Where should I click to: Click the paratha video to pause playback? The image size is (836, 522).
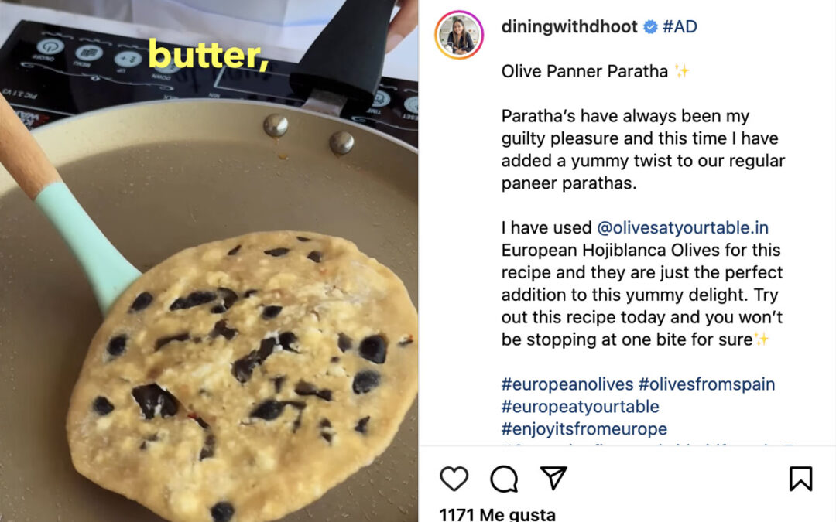(209, 261)
